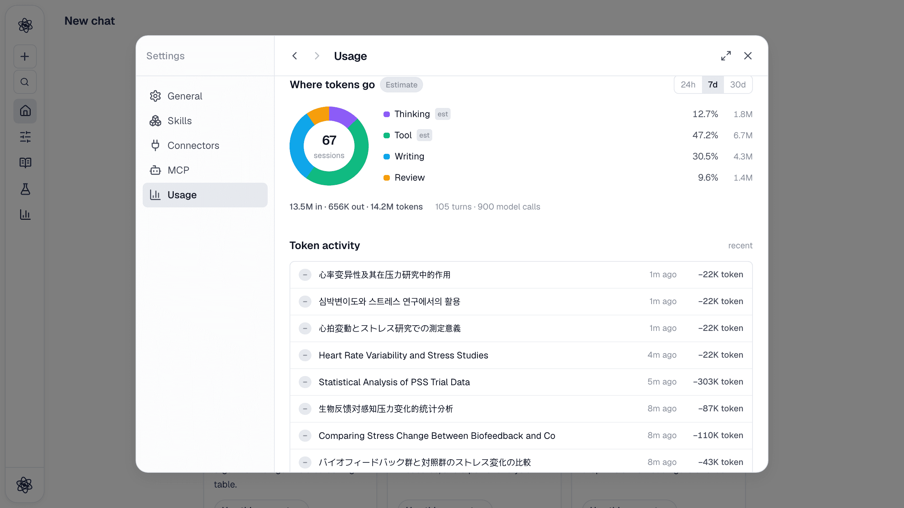Expand row 生物反馈对感知压力变化的统计分析

305,409
